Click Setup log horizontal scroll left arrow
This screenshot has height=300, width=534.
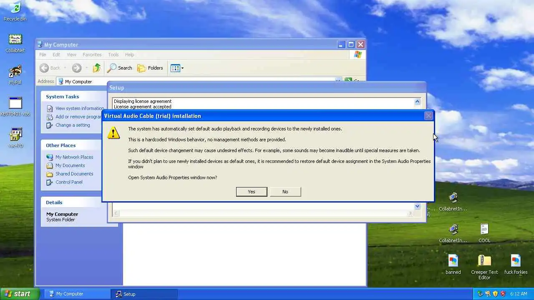point(116,213)
